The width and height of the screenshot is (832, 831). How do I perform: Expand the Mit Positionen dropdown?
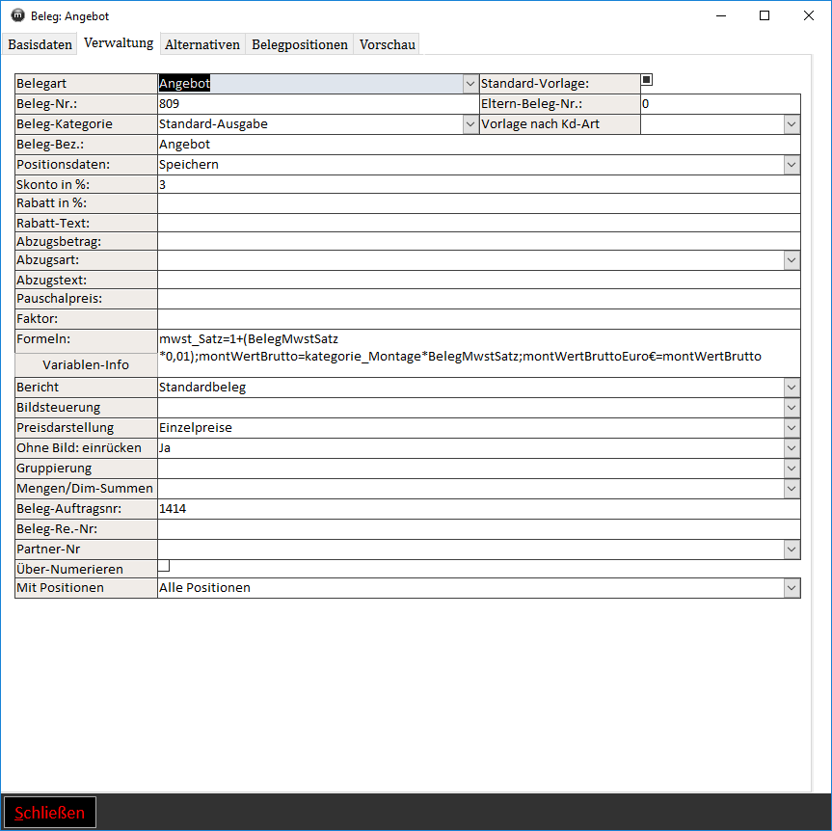click(x=792, y=588)
